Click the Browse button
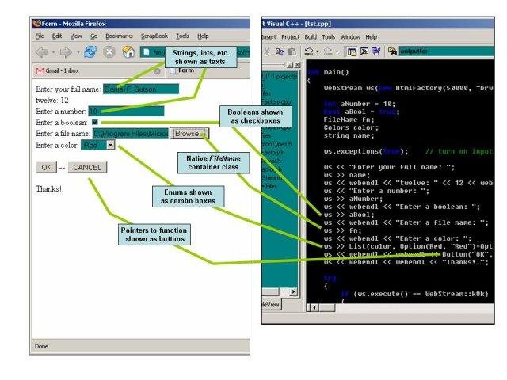Viewport: 507px width, 380px height. pos(189,134)
